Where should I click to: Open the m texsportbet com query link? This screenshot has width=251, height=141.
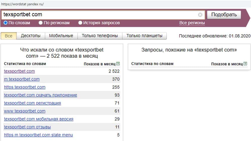pos(22,79)
